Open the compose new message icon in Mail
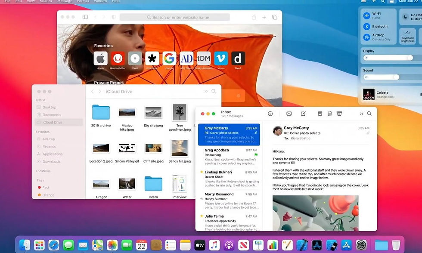422x253 pixels. (x=303, y=114)
